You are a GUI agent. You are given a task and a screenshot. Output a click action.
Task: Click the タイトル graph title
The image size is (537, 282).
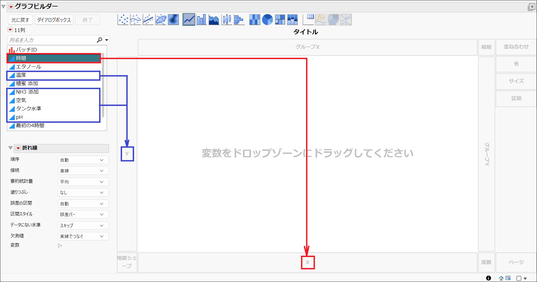(x=306, y=32)
